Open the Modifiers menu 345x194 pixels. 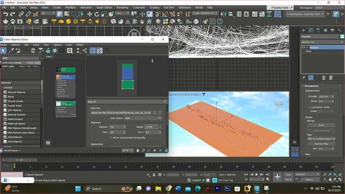click(x=71, y=8)
